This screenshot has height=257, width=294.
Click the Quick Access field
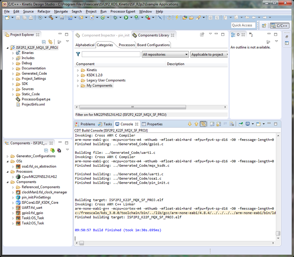(x=243, y=25)
